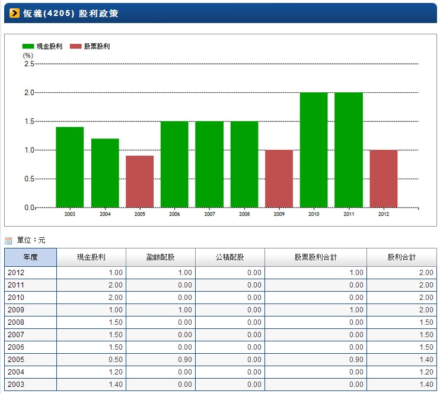Click the 1.50 cash dividend for 2006
The width and height of the screenshot is (440, 394).
[x=116, y=347]
